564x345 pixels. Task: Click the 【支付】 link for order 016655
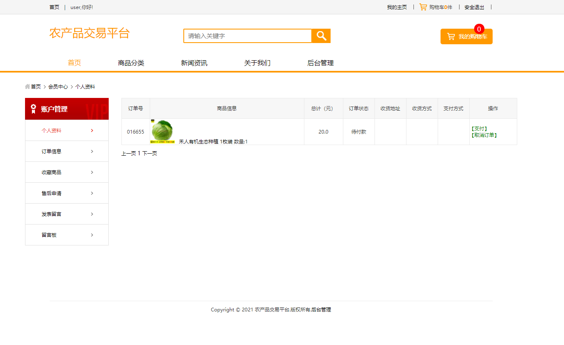click(479, 128)
